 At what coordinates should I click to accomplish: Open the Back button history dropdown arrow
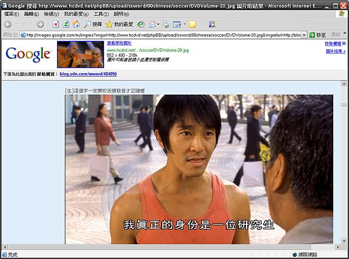[x=31, y=24]
